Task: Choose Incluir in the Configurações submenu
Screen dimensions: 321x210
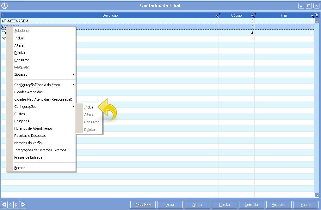Action: (89, 107)
